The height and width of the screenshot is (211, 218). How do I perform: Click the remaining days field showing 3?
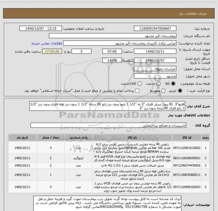[81, 52]
